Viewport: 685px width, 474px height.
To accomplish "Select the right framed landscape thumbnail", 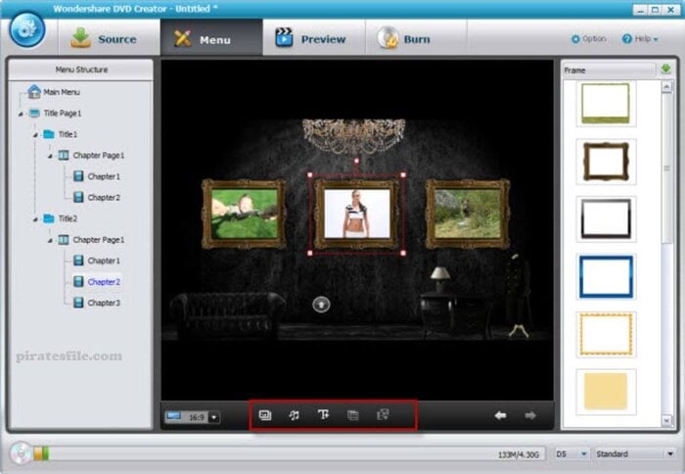I will coord(468,213).
